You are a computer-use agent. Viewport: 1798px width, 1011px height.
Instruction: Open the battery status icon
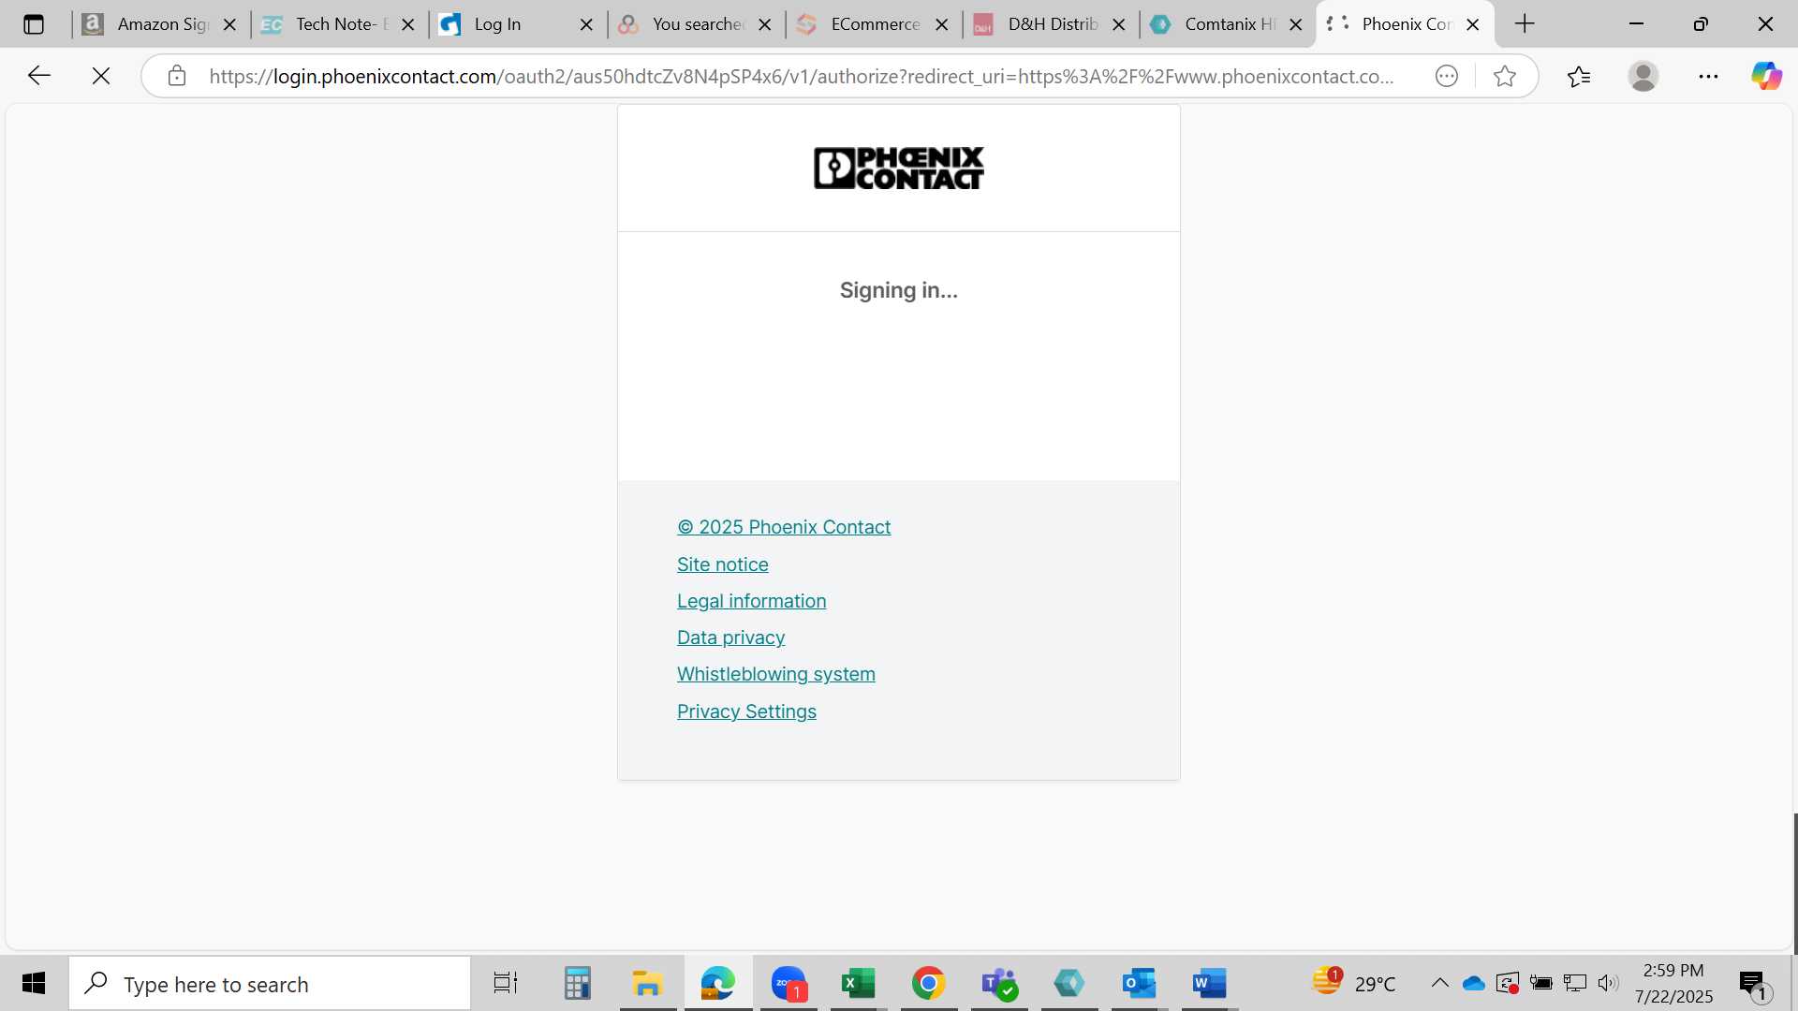click(1541, 983)
